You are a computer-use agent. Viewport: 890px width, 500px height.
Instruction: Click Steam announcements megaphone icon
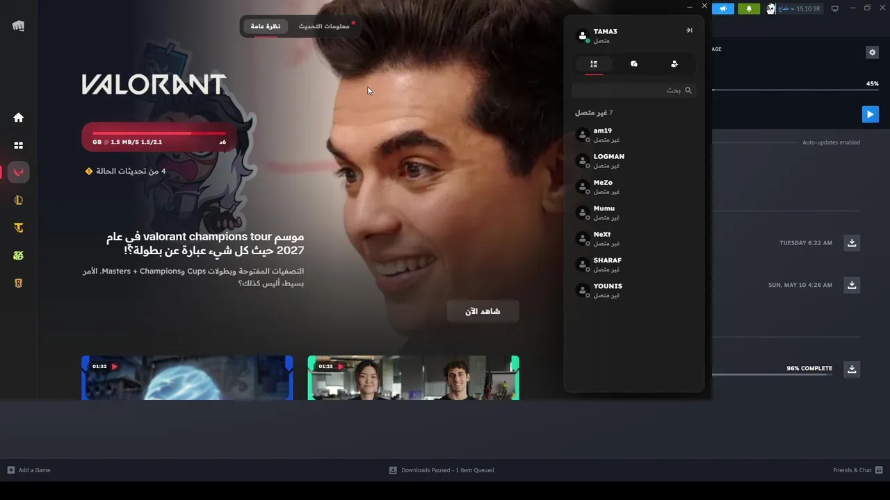[x=723, y=8]
